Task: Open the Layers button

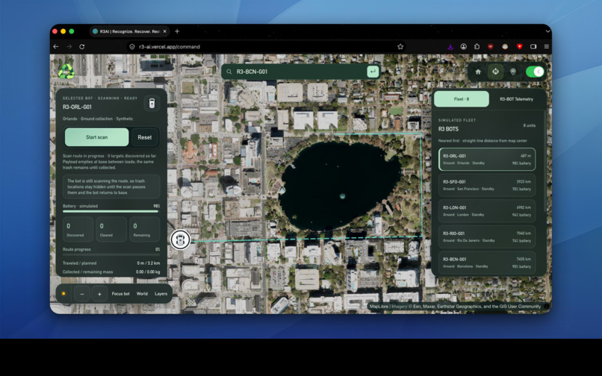Action: click(x=161, y=294)
